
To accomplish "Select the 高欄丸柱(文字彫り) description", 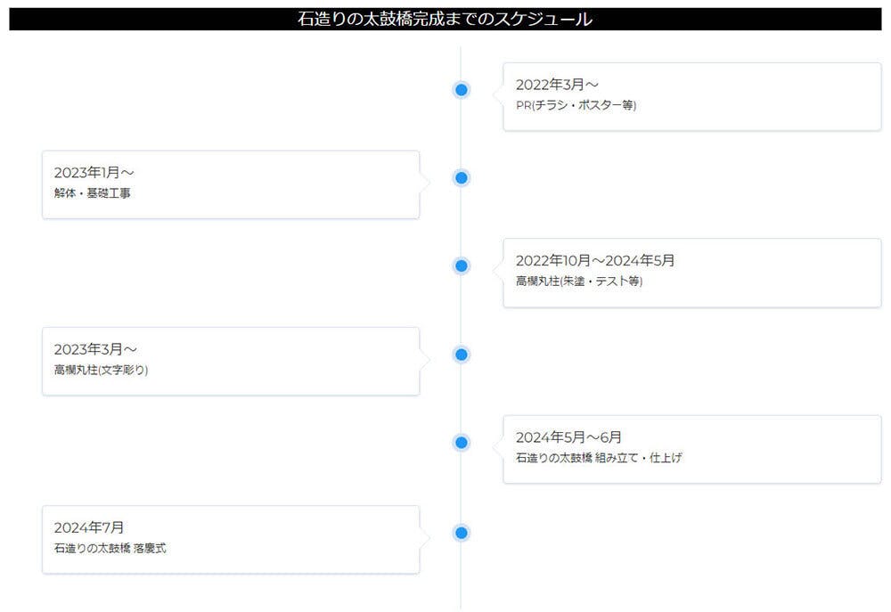I will coord(101,370).
